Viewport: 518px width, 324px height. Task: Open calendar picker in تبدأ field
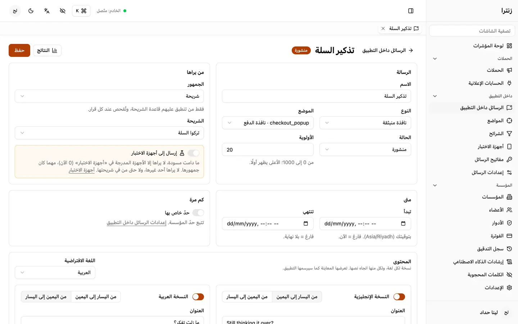(x=403, y=224)
